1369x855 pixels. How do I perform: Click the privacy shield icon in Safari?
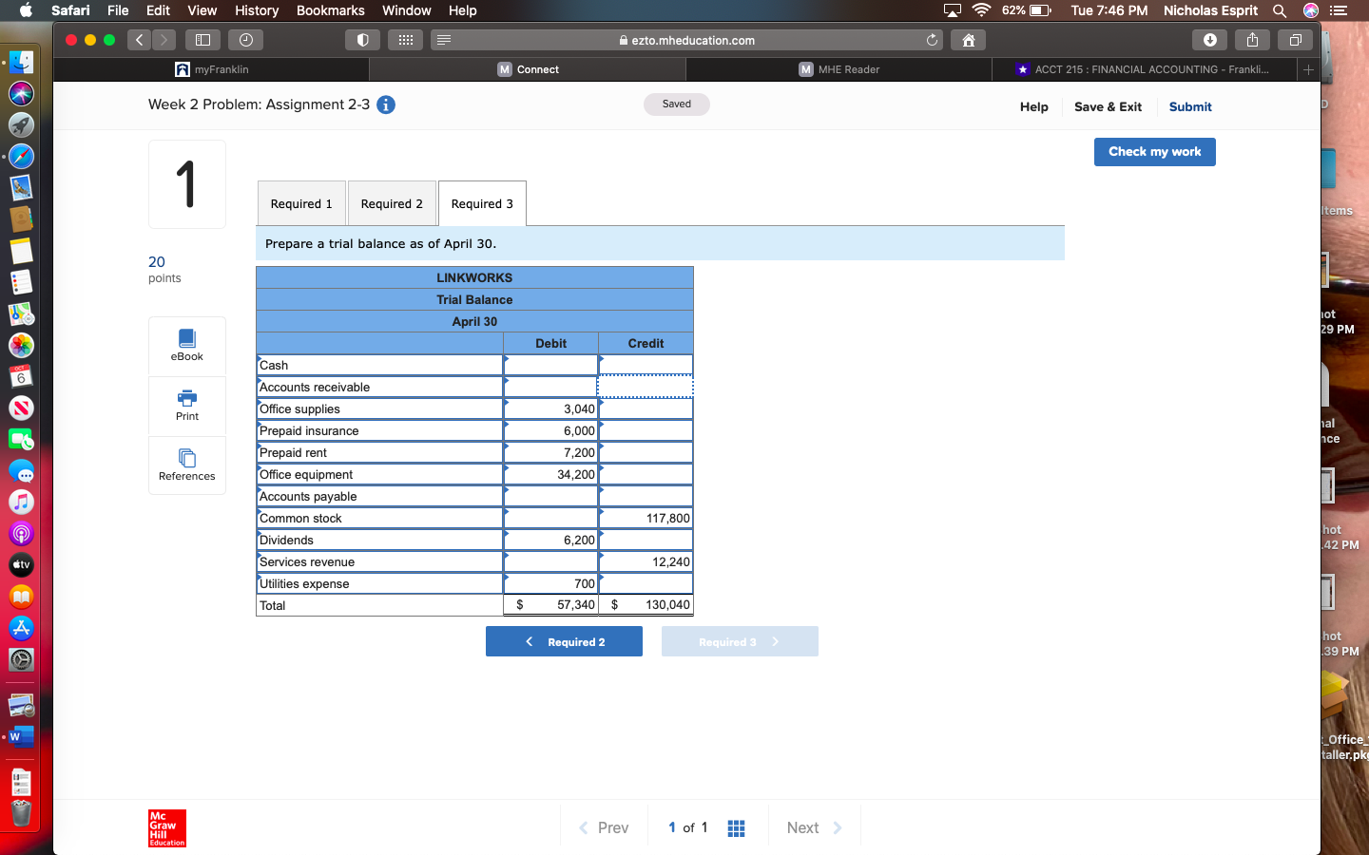point(362,39)
